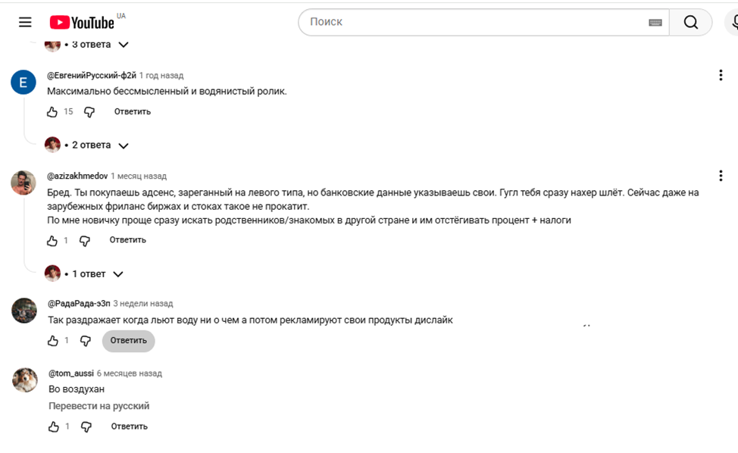This screenshot has height=453, width=738.
Task: Click the search magnifier button
Action: [x=690, y=22]
